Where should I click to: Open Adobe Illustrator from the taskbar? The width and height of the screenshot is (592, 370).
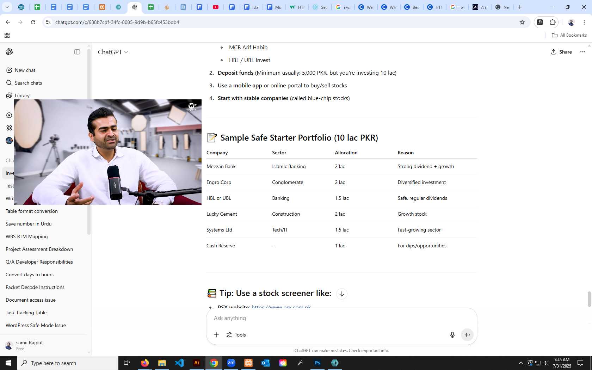(x=197, y=363)
